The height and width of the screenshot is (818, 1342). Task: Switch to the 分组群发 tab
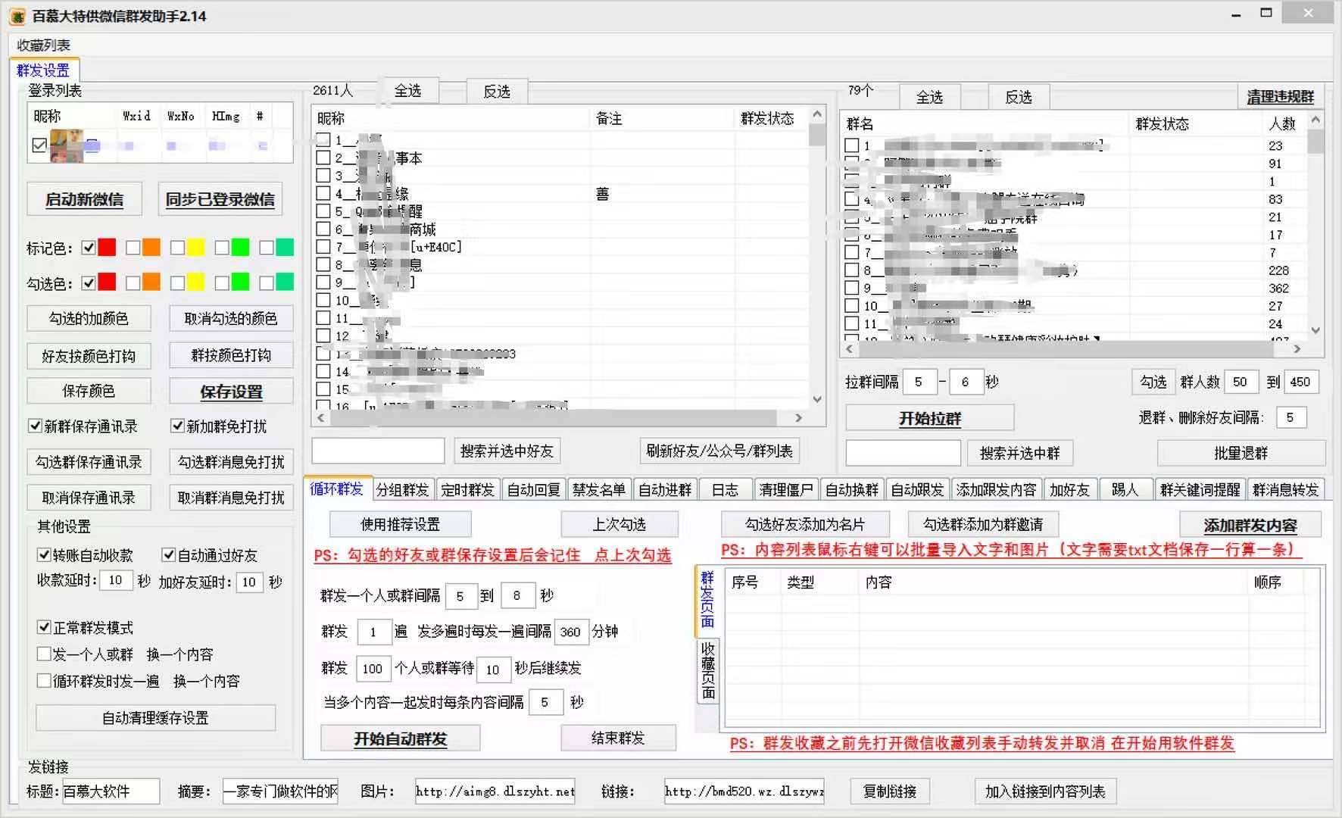pyautogui.click(x=404, y=489)
